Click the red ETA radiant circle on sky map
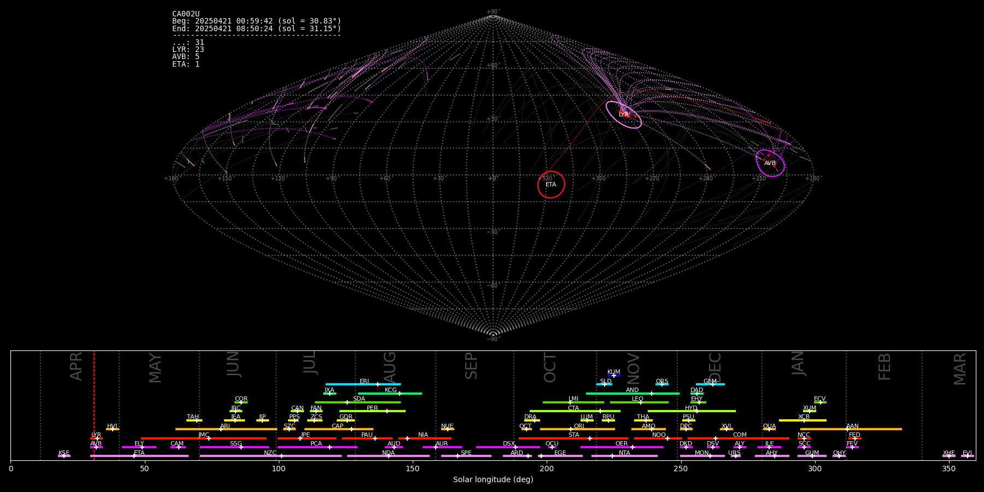This screenshot has width=984, height=492. [551, 185]
